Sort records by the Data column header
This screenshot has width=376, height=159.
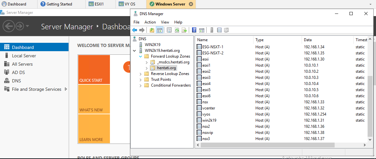tap(328, 40)
